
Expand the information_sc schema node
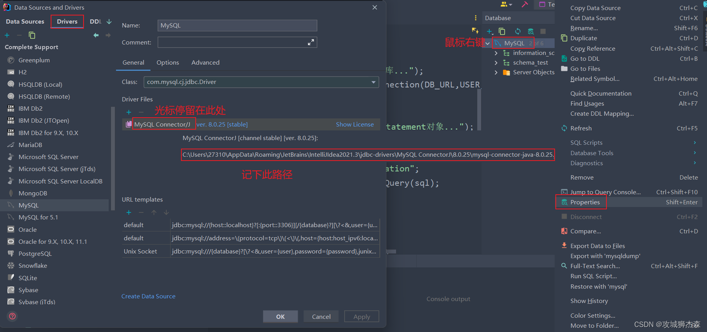pos(496,53)
